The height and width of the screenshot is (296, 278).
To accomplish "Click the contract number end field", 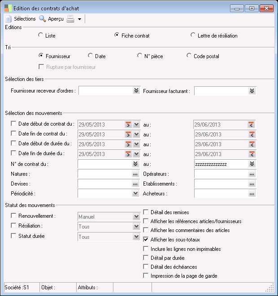I will (221, 164).
